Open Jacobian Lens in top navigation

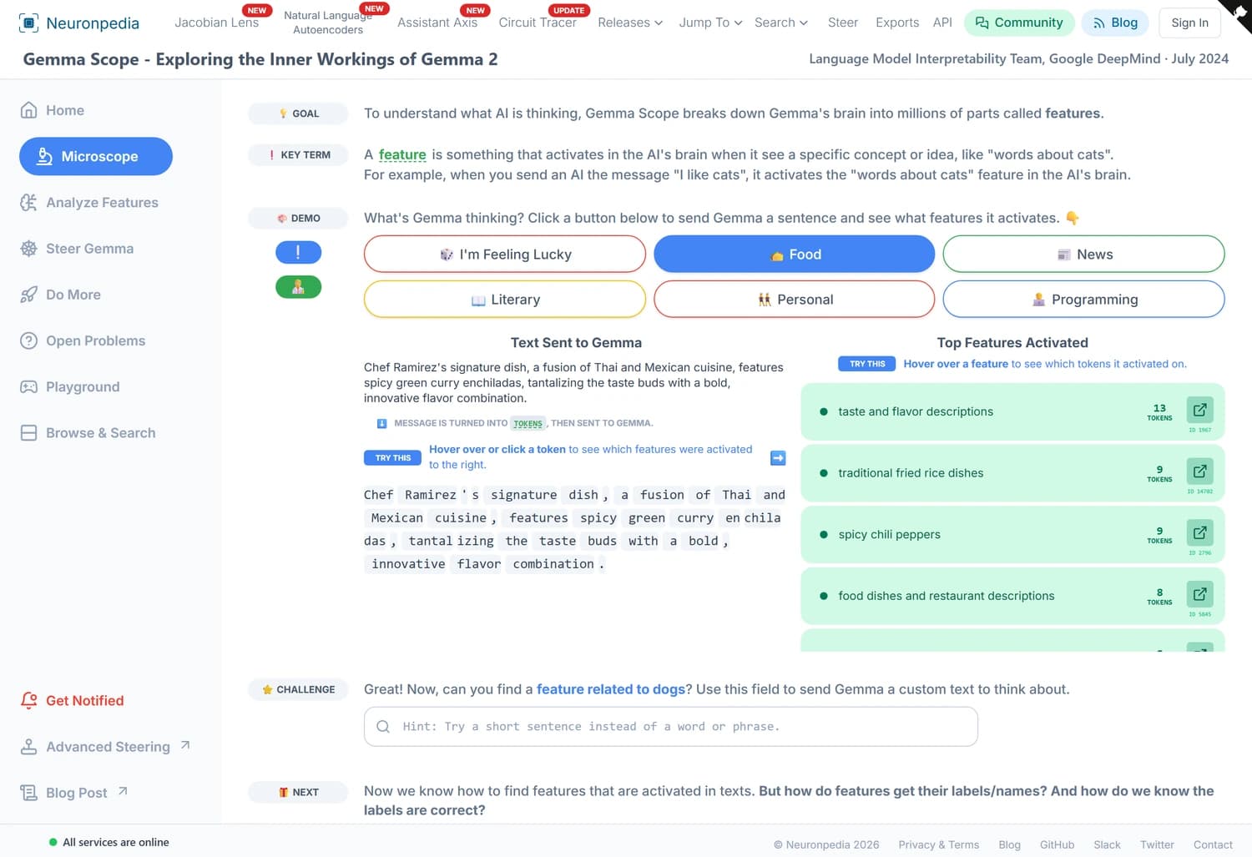[216, 23]
